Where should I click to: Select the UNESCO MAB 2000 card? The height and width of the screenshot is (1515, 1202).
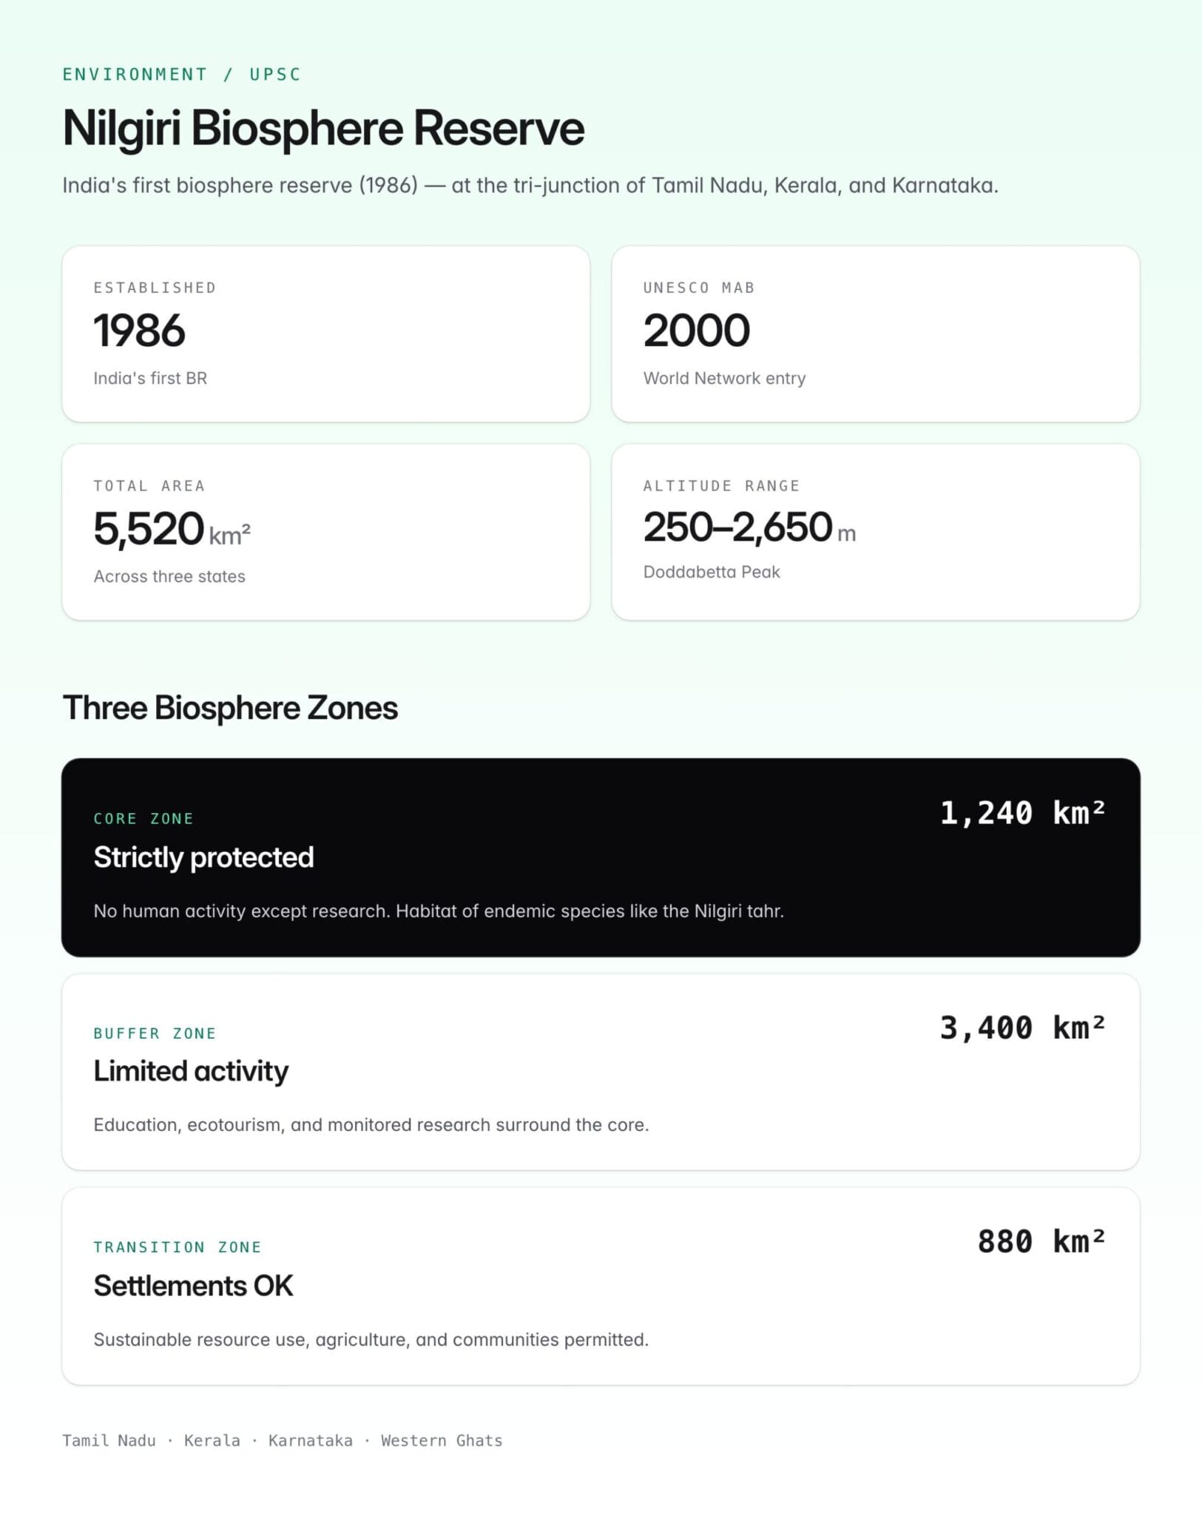[876, 334]
